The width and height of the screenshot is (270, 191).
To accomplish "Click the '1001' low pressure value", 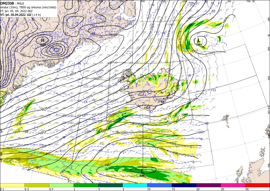I will (199, 45).
